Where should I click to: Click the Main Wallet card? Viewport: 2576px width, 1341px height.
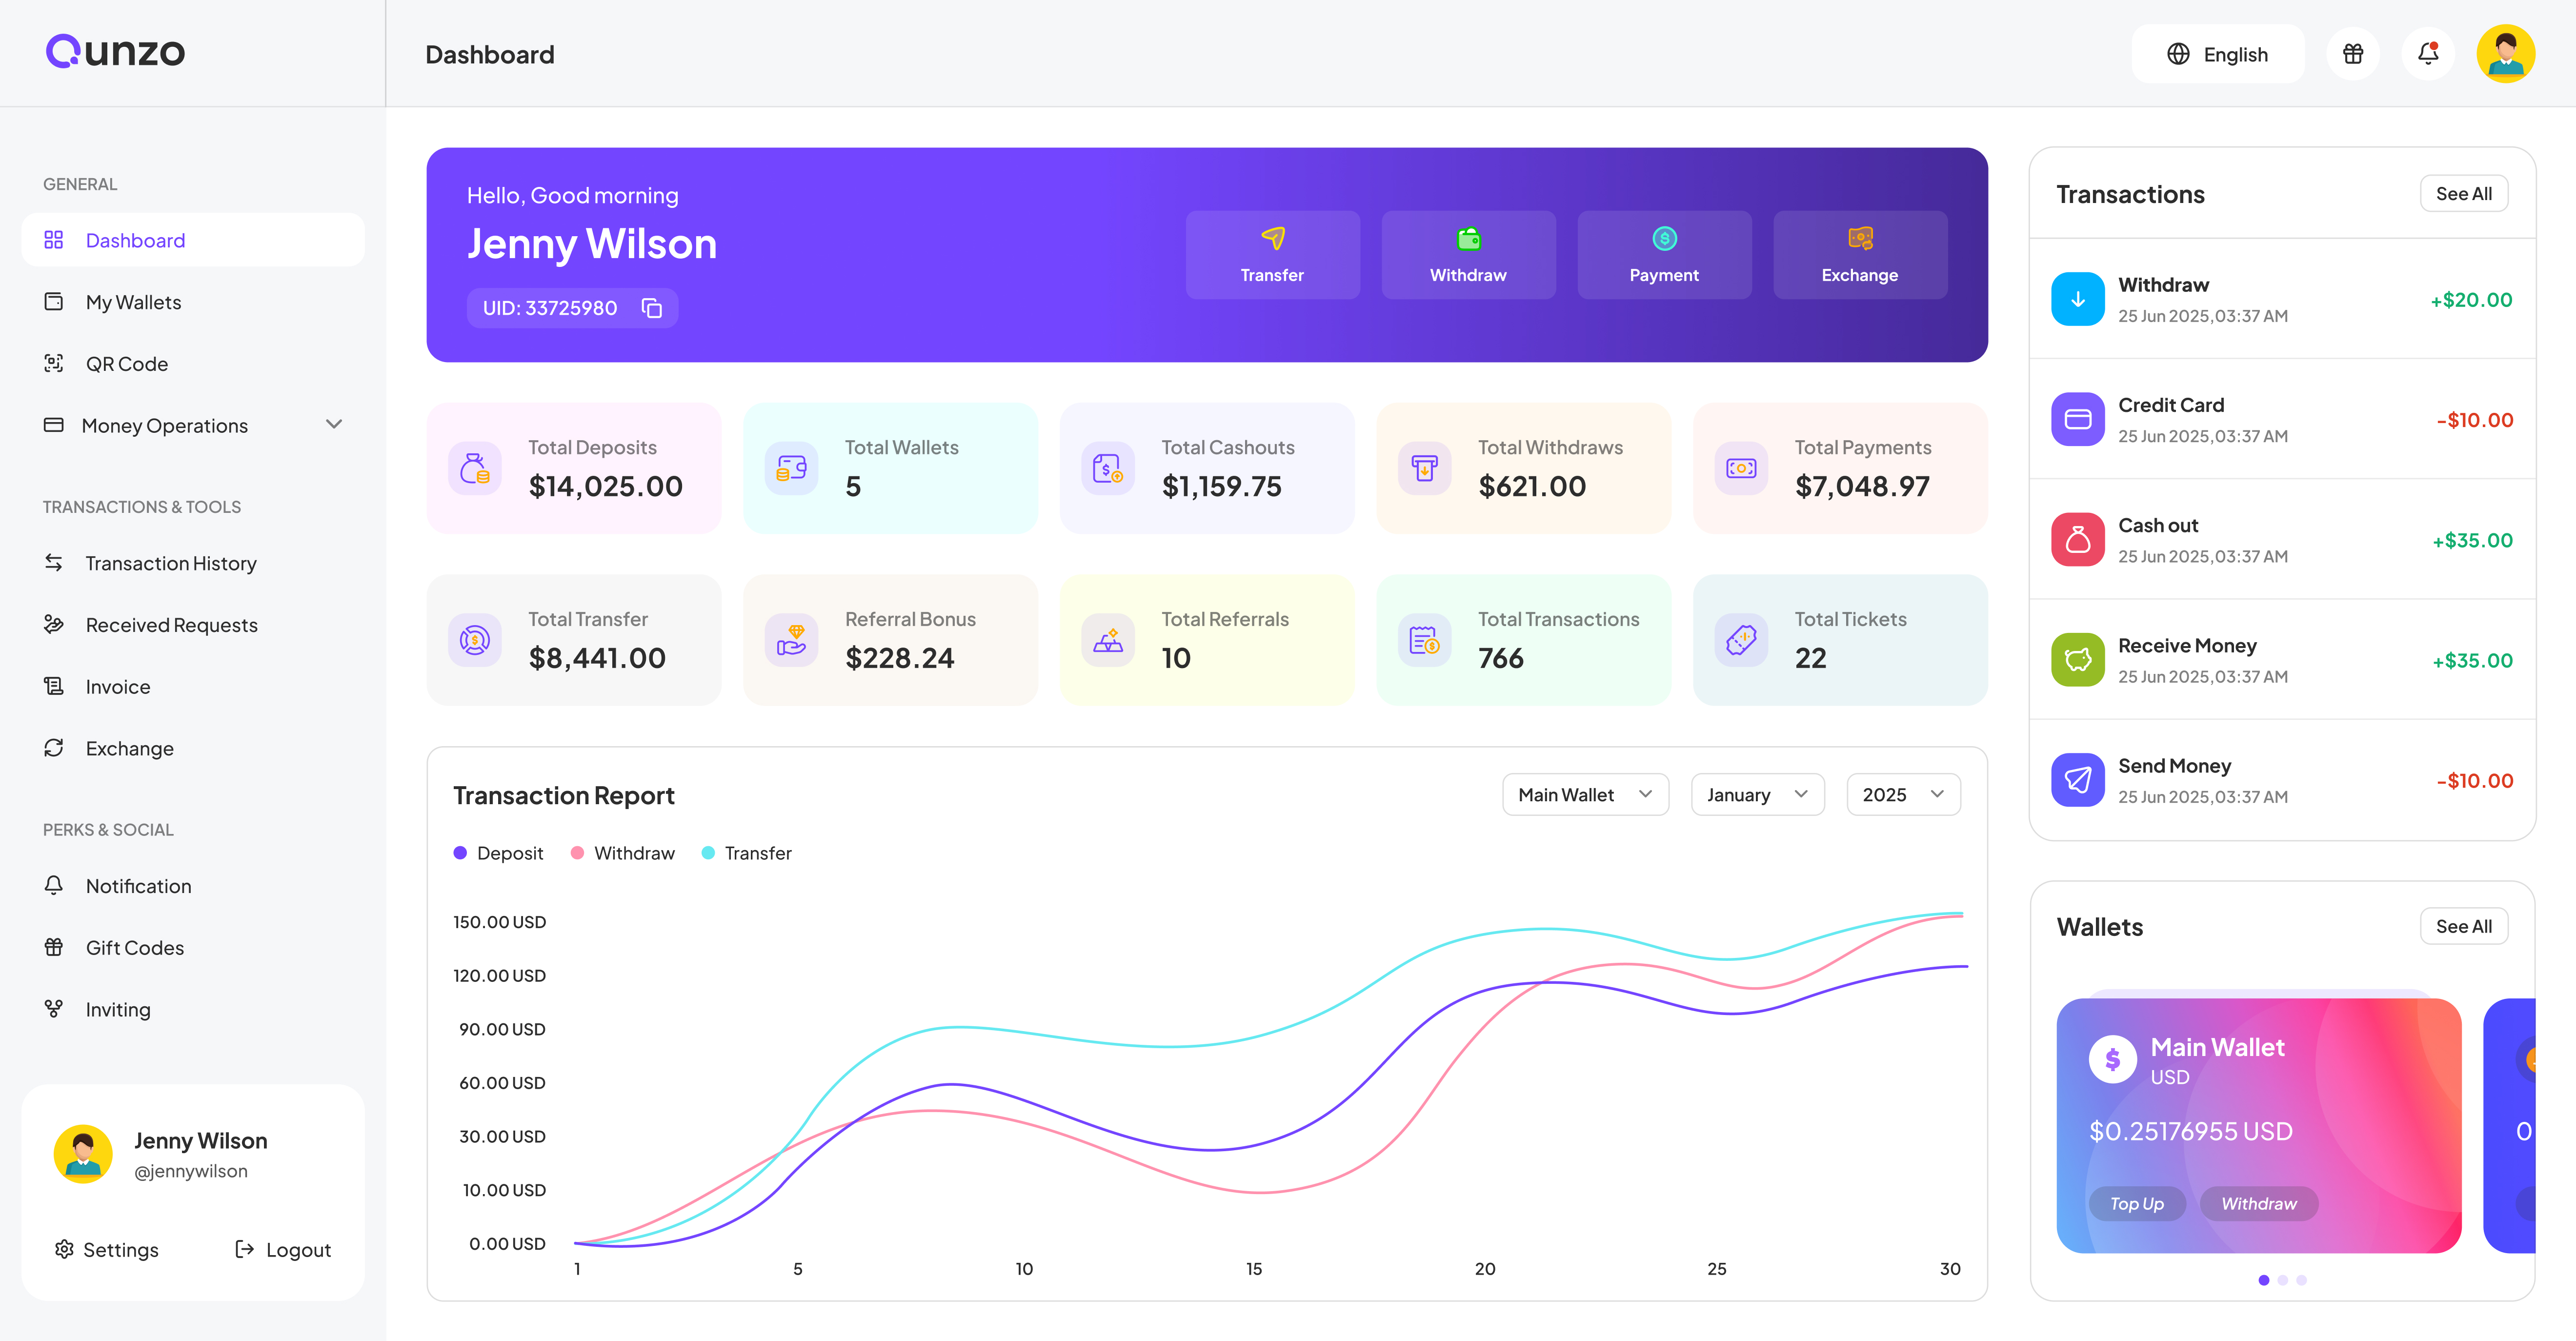click(2259, 1125)
